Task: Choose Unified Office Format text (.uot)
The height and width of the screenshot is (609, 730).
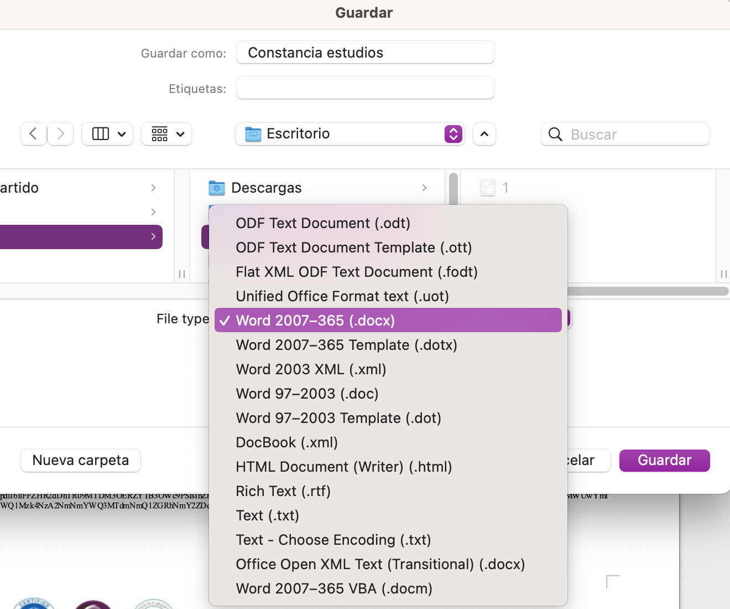Action: tap(388, 296)
